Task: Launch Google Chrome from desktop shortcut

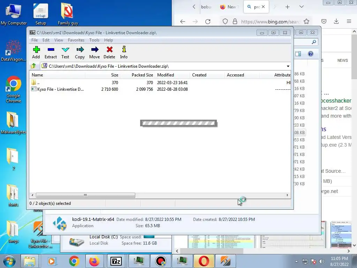Action: pyautogui.click(x=14, y=89)
